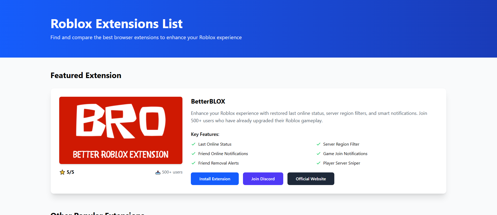This screenshot has width=497, height=215.
Task: Click the Friend Removal Alerts feature text
Action: coord(218,163)
